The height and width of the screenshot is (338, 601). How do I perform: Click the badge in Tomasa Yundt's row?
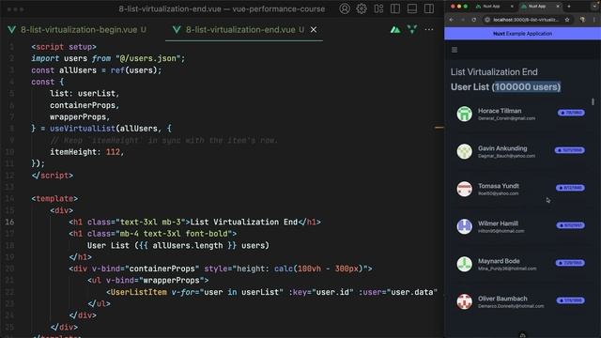[x=570, y=188]
